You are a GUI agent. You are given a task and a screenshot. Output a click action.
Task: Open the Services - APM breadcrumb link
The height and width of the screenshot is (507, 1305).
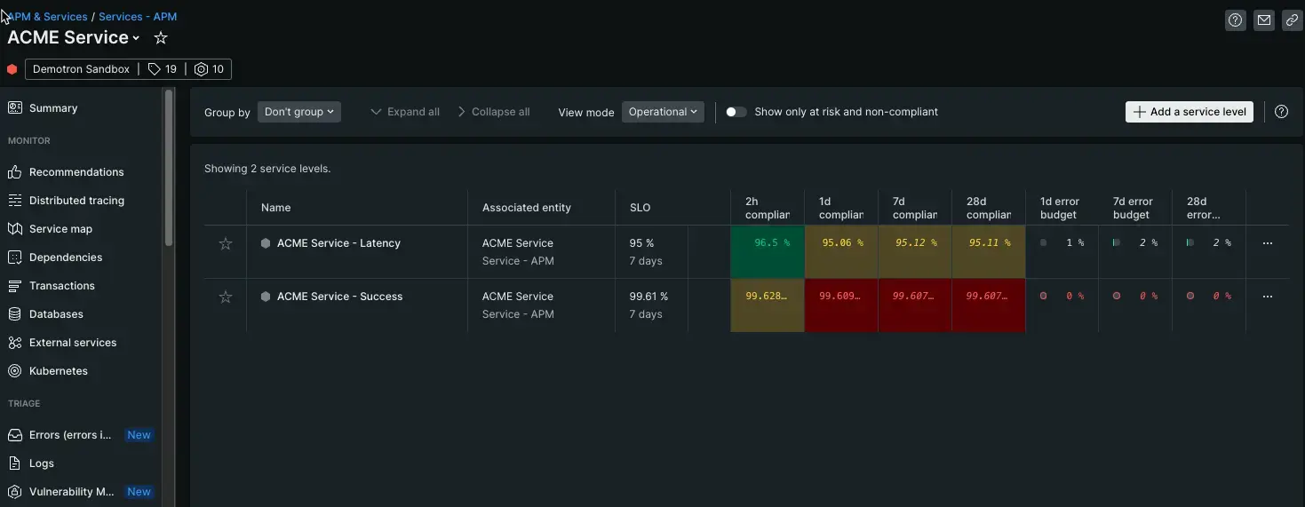[138, 17]
